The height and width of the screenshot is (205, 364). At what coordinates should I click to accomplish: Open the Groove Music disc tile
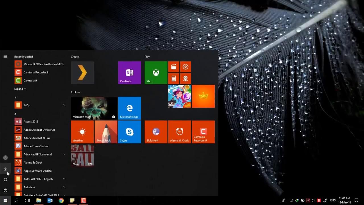(185, 67)
